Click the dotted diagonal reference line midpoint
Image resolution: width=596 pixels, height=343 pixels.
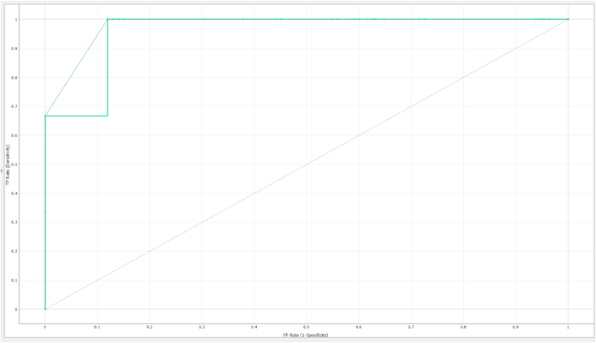[x=306, y=164]
